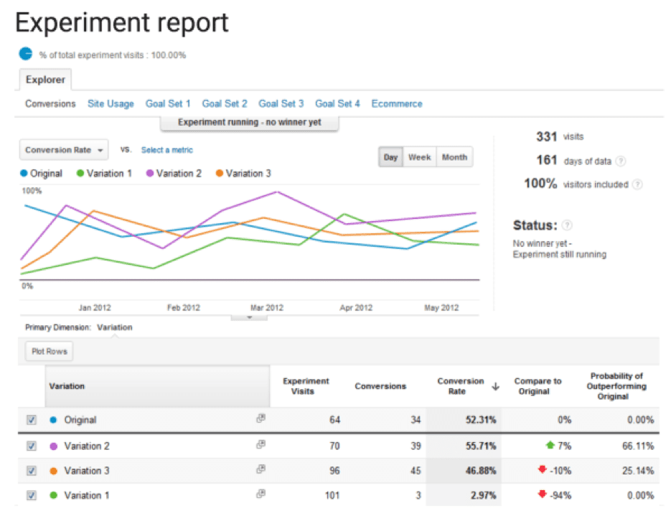Click the blue circle icon beside experiment visits percentage
671x516 pixels.
[x=26, y=54]
